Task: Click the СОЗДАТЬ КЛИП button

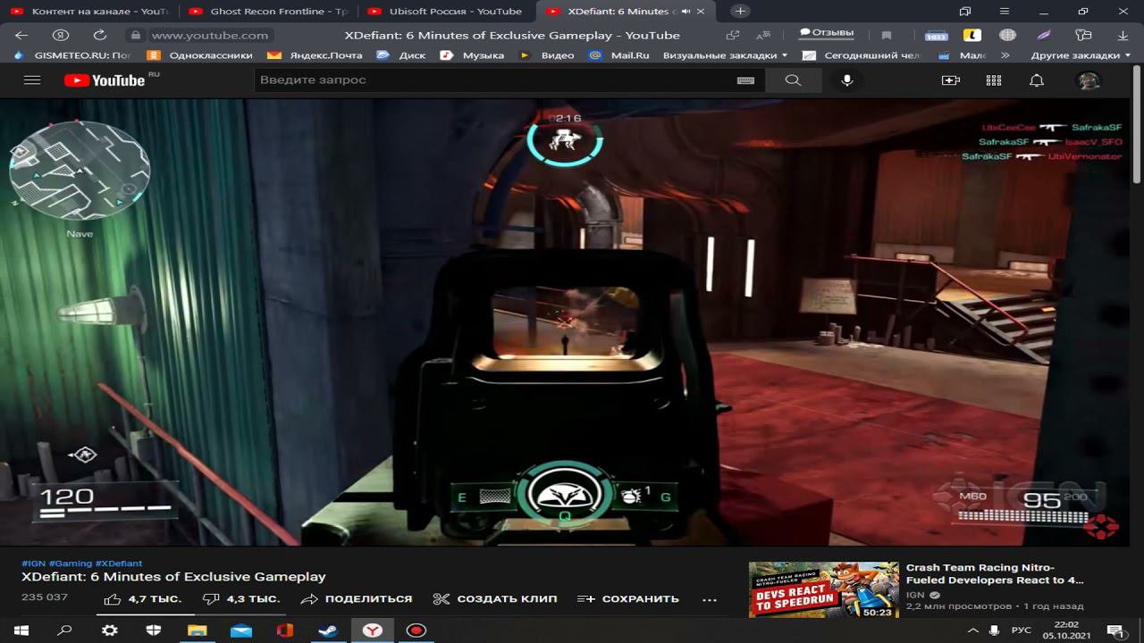Action: [x=494, y=598]
